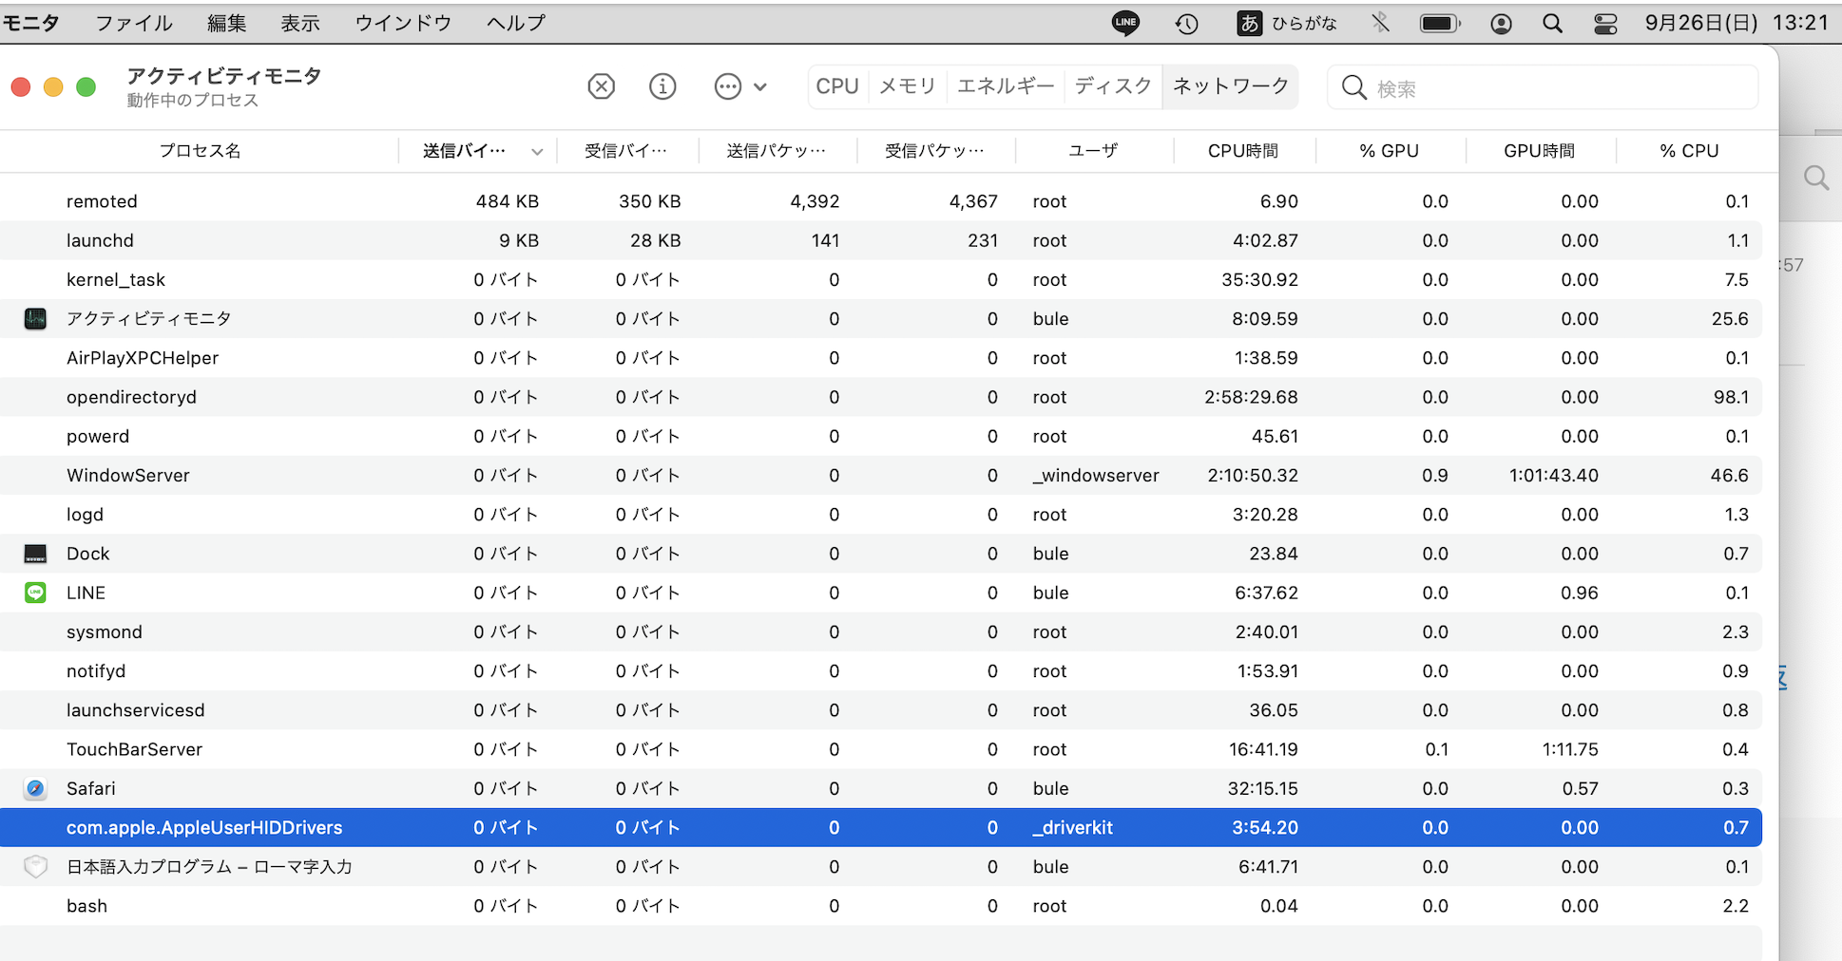Image resolution: width=1842 pixels, height=961 pixels.
Task: Open the ひらがな input source menu
Action: coord(1287,23)
